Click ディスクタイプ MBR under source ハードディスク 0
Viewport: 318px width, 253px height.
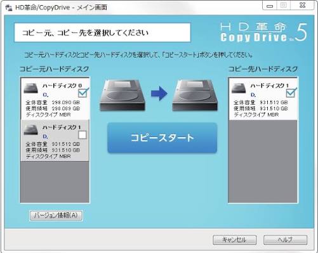pyautogui.click(x=48, y=115)
